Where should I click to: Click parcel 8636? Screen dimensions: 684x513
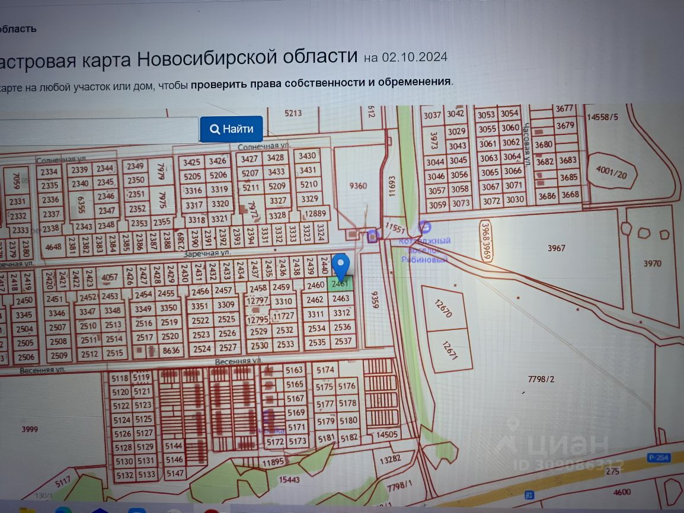click(171, 350)
